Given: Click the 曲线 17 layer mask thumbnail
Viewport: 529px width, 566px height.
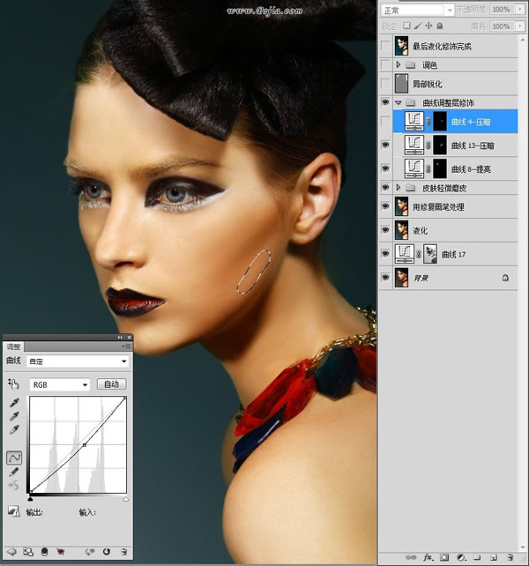Looking at the screenshot, I should pyautogui.click(x=430, y=254).
